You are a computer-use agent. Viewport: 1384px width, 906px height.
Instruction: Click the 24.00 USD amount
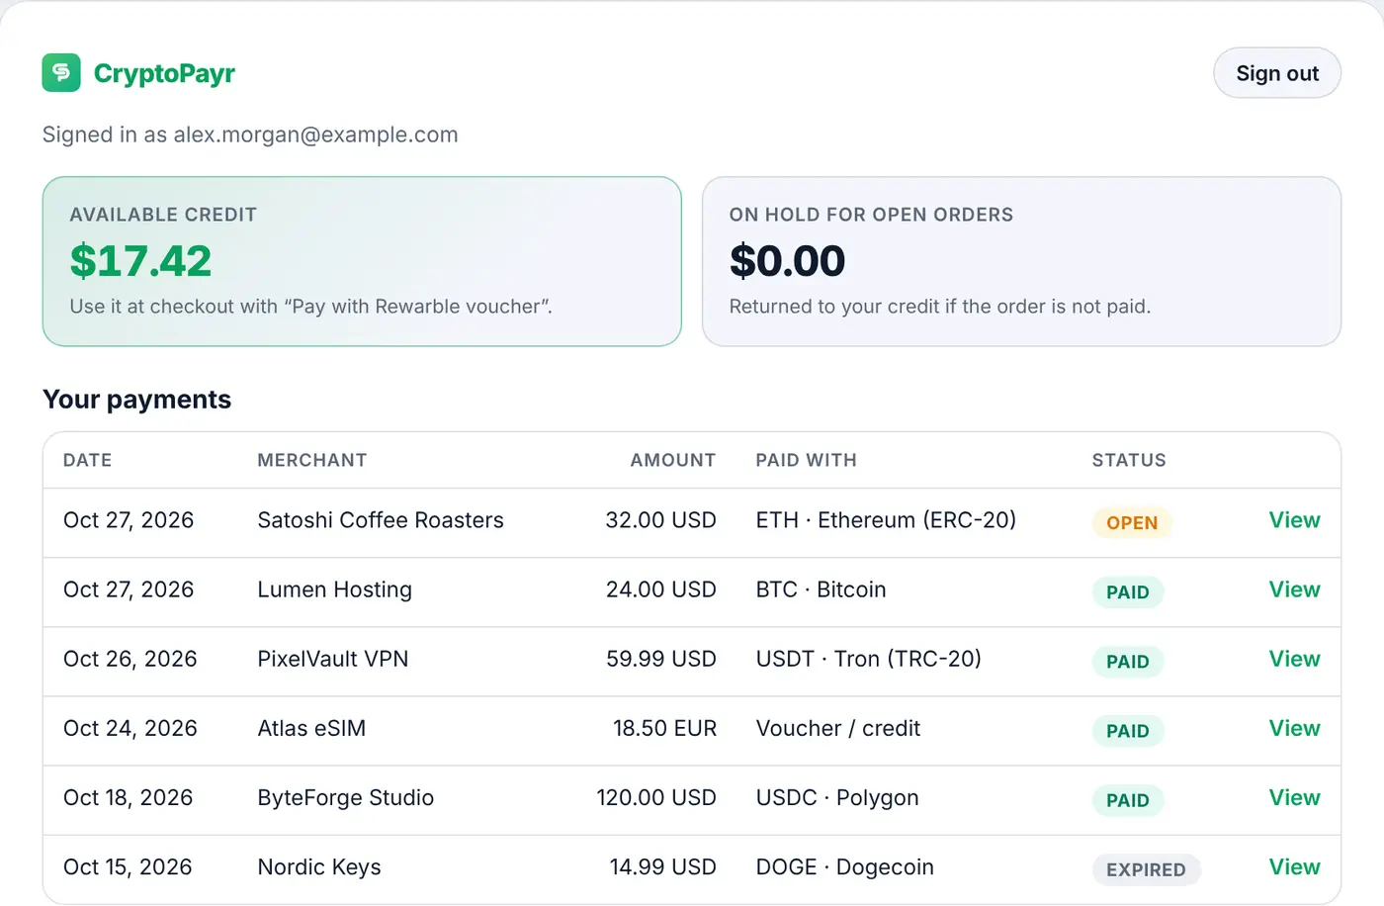[660, 589]
